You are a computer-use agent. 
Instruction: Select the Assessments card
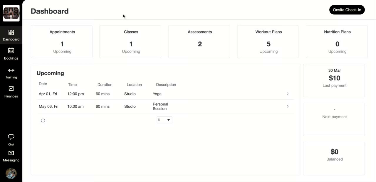199,41
